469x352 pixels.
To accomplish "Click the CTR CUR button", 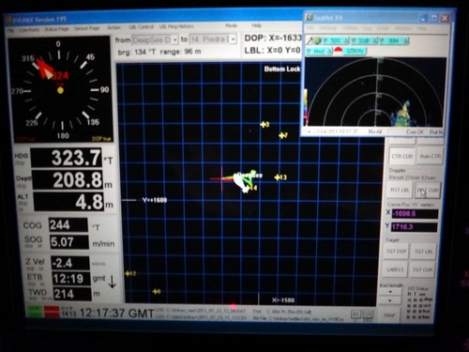I will point(402,156).
